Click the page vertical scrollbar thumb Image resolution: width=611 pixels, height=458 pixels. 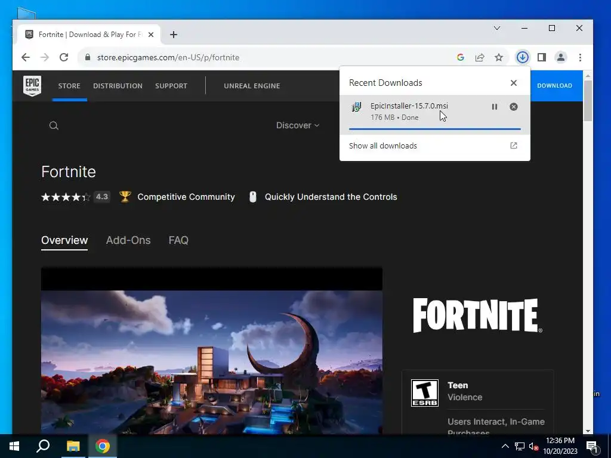[588, 100]
